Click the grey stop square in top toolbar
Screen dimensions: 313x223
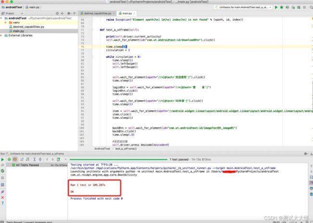click(x=304, y=7)
